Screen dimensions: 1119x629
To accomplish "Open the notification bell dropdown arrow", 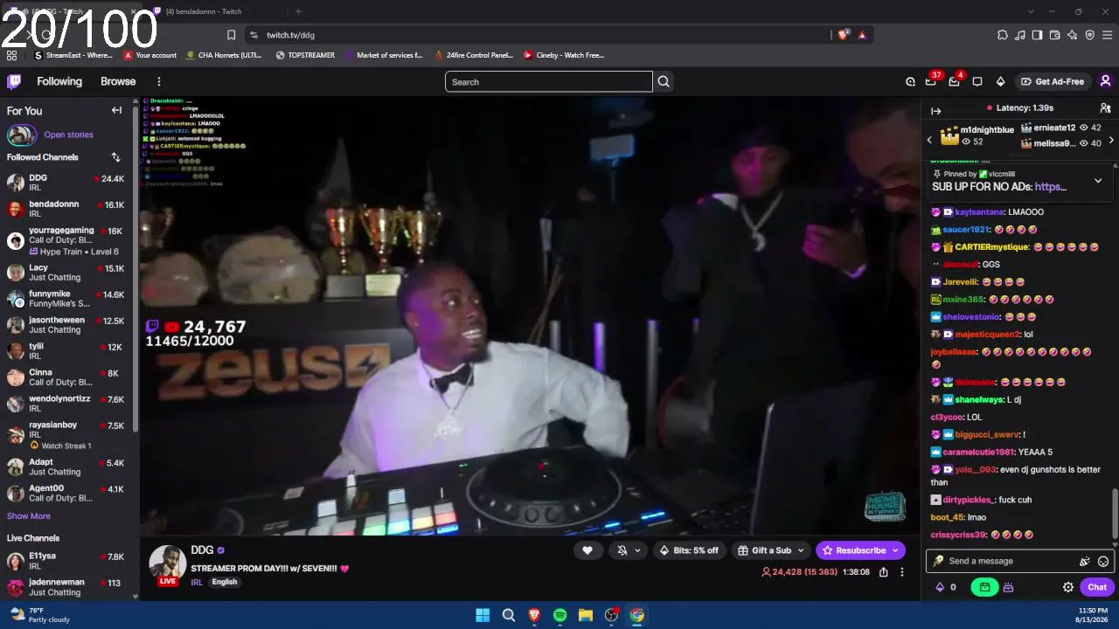I will click(638, 550).
